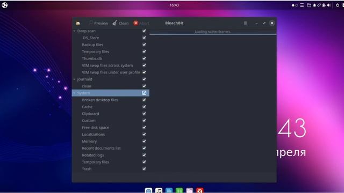344x193 pixels.
Task: Collapse the System tree arrow
Action: point(74,93)
